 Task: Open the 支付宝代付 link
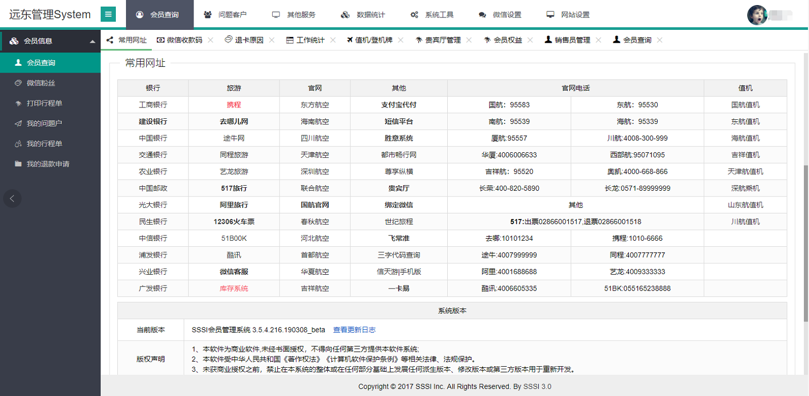coord(399,105)
